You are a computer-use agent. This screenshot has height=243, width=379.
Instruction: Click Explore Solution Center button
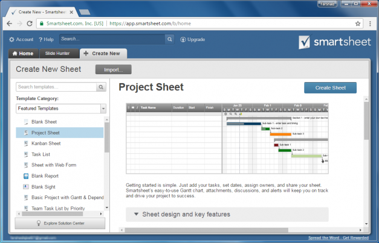pyautogui.click(x=60, y=223)
